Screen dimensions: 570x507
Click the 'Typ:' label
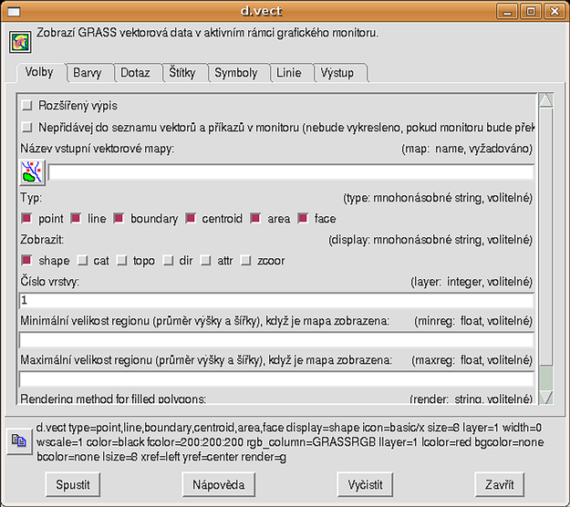pyautogui.click(x=31, y=198)
